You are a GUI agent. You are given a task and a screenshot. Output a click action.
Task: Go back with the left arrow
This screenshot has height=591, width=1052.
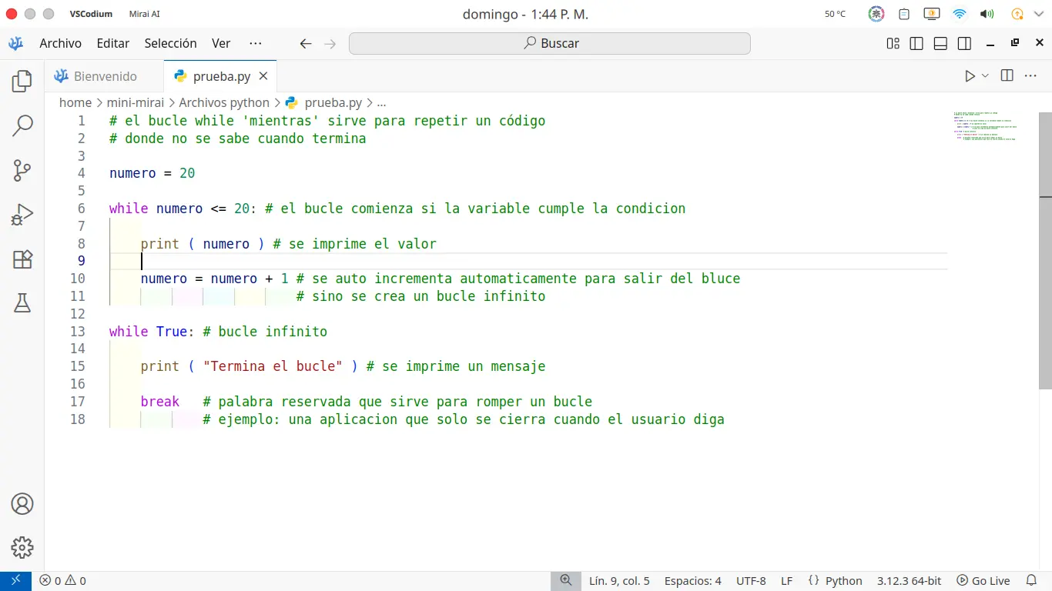click(306, 44)
